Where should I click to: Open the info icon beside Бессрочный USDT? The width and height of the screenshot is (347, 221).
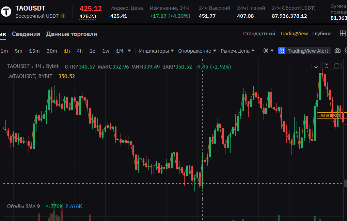63,16
